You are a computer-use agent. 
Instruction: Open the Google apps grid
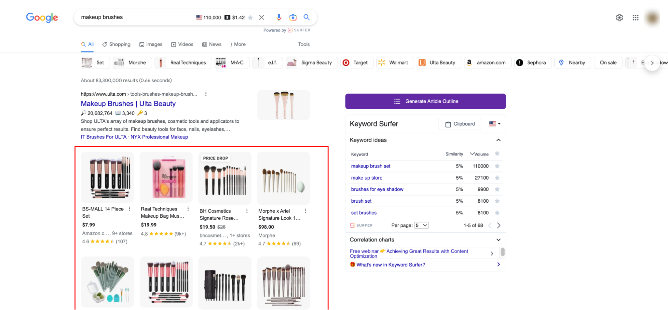[x=635, y=17]
